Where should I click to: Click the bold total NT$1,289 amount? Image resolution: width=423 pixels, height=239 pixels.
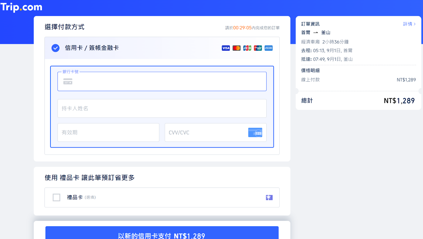coord(399,101)
